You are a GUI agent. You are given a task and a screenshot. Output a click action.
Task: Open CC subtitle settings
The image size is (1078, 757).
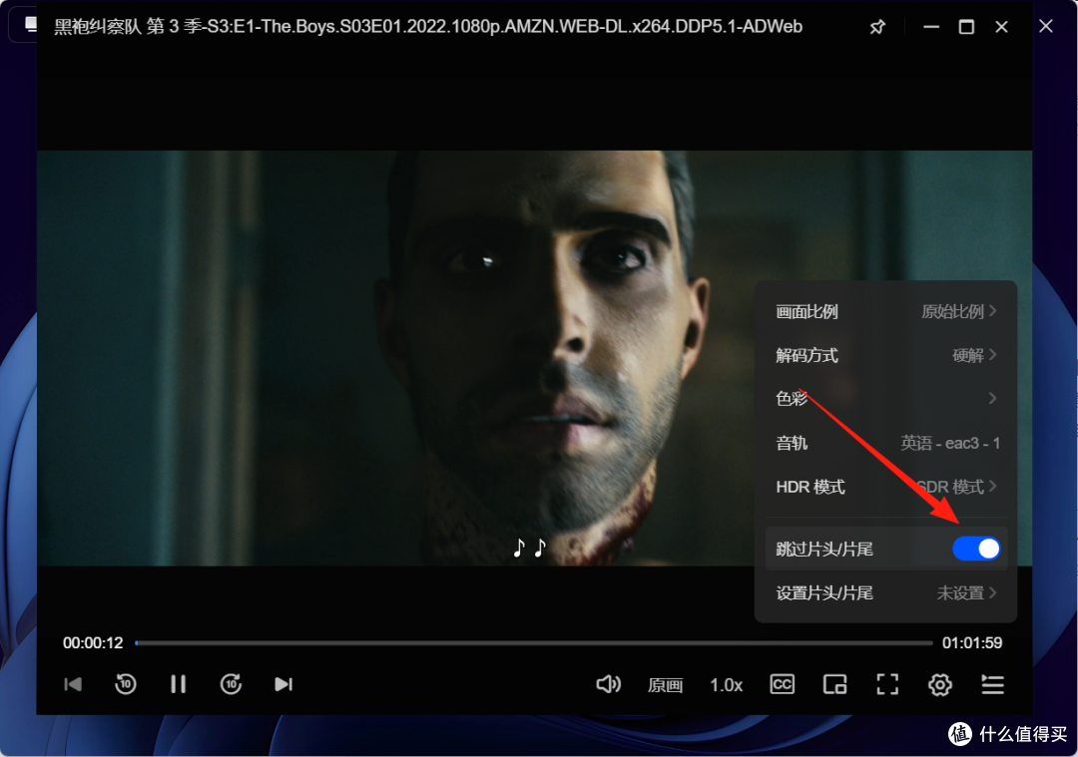(783, 684)
